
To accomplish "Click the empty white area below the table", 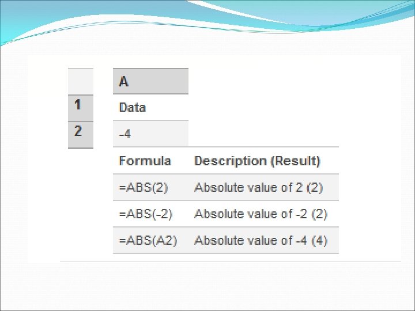I will tap(207, 286).
